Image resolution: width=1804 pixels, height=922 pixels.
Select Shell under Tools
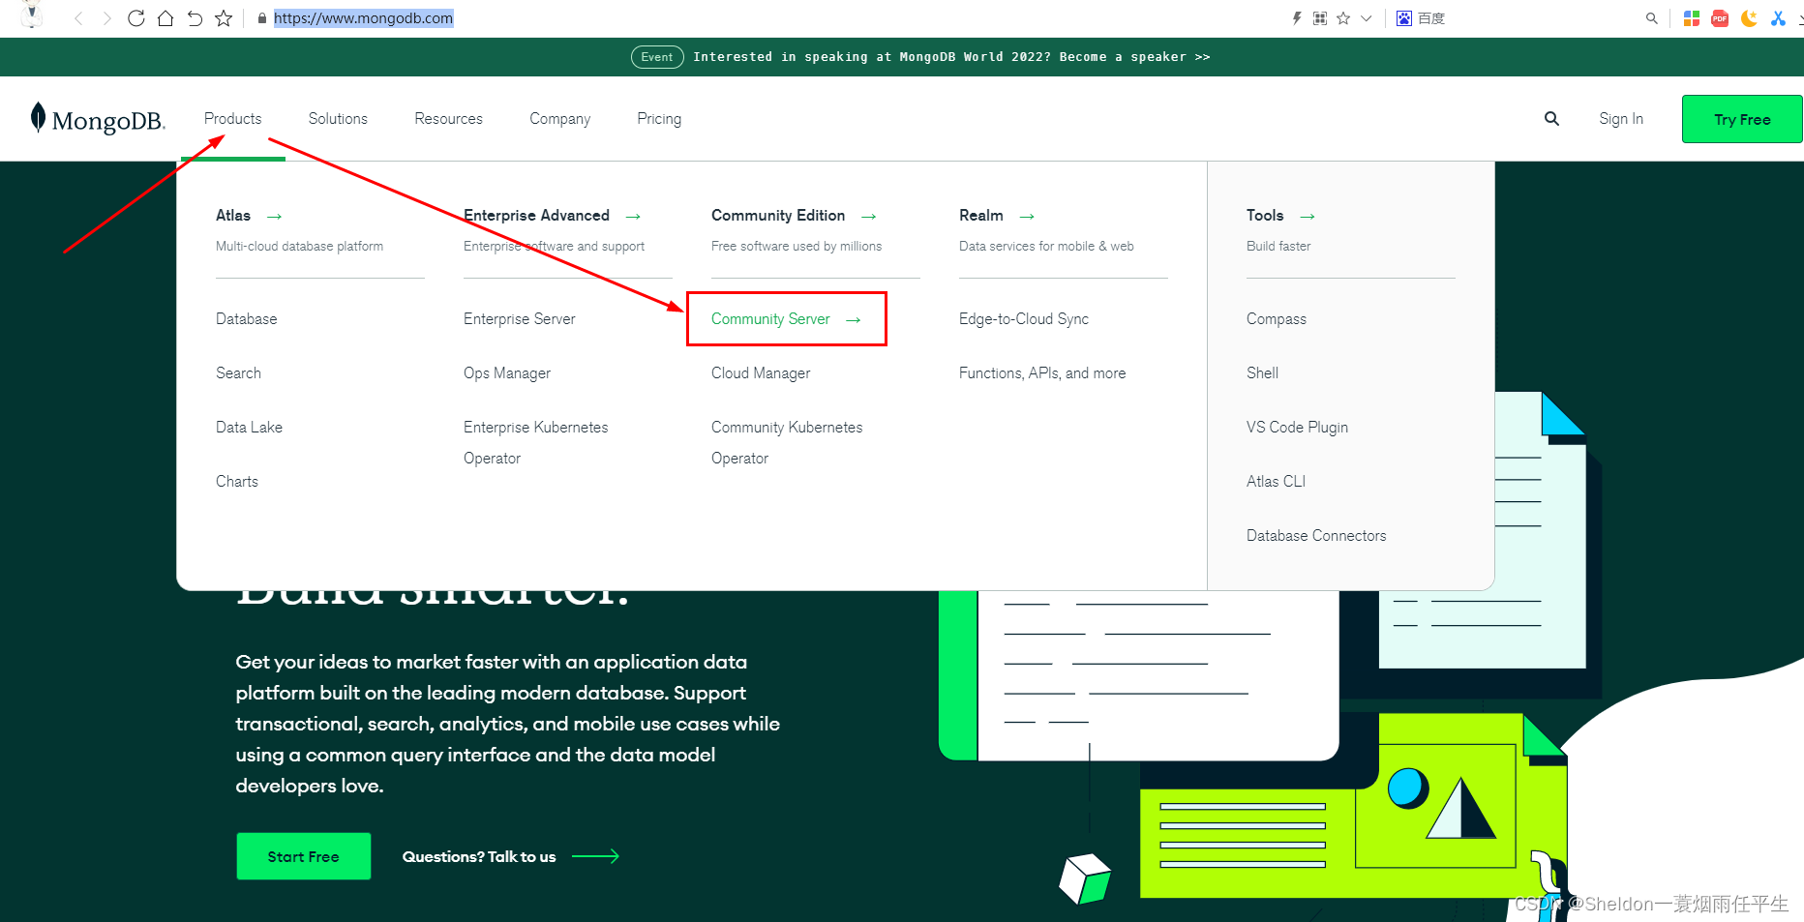coord(1262,373)
